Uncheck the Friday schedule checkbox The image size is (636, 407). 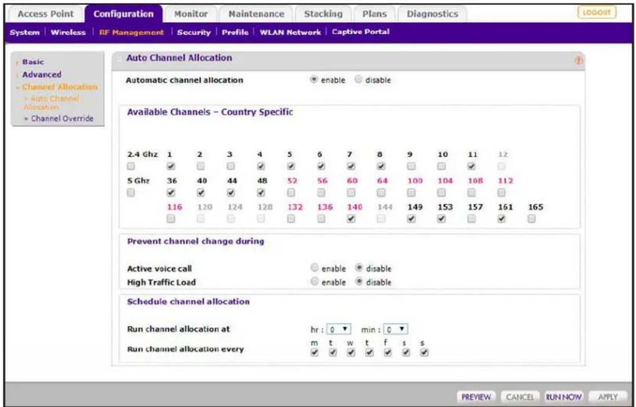pos(388,353)
